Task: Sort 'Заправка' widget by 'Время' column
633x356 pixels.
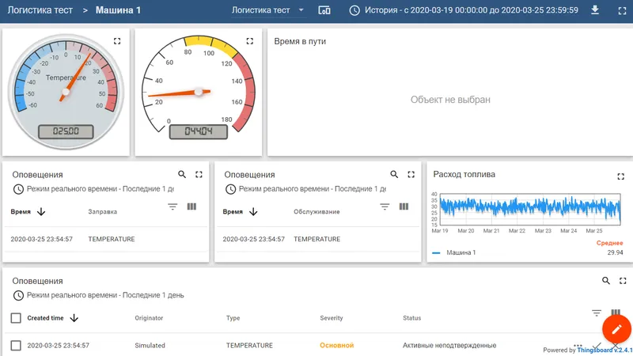Action: coord(28,211)
